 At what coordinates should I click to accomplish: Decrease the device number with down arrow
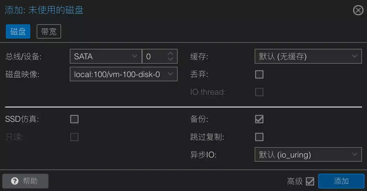pos(170,59)
